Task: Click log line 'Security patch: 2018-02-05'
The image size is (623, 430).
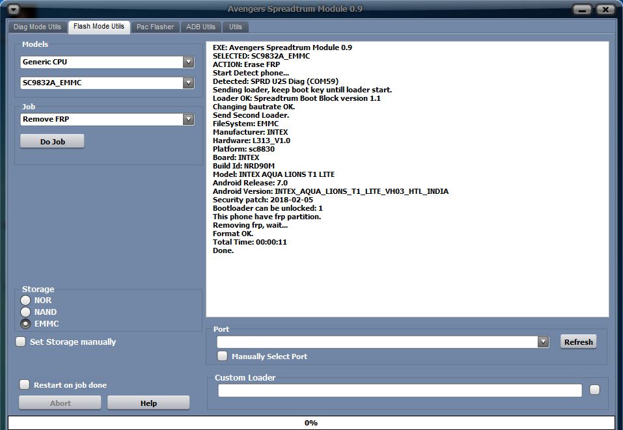Action: [263, 200]
